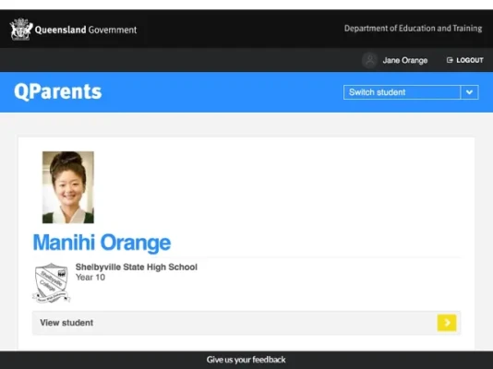Click the Year 10 label
493x369 pixels.
90,278
